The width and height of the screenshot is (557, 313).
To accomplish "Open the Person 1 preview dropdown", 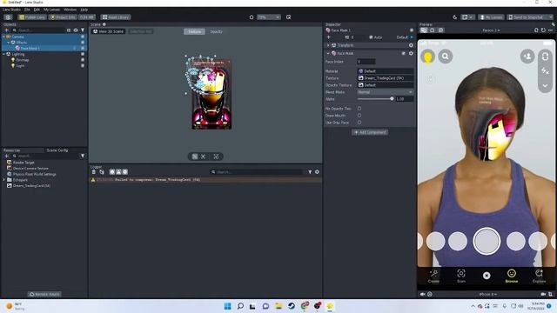I will pos(491,30).
